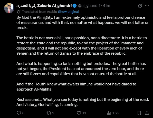Click the 8 replies count

(x=23, y=113)
